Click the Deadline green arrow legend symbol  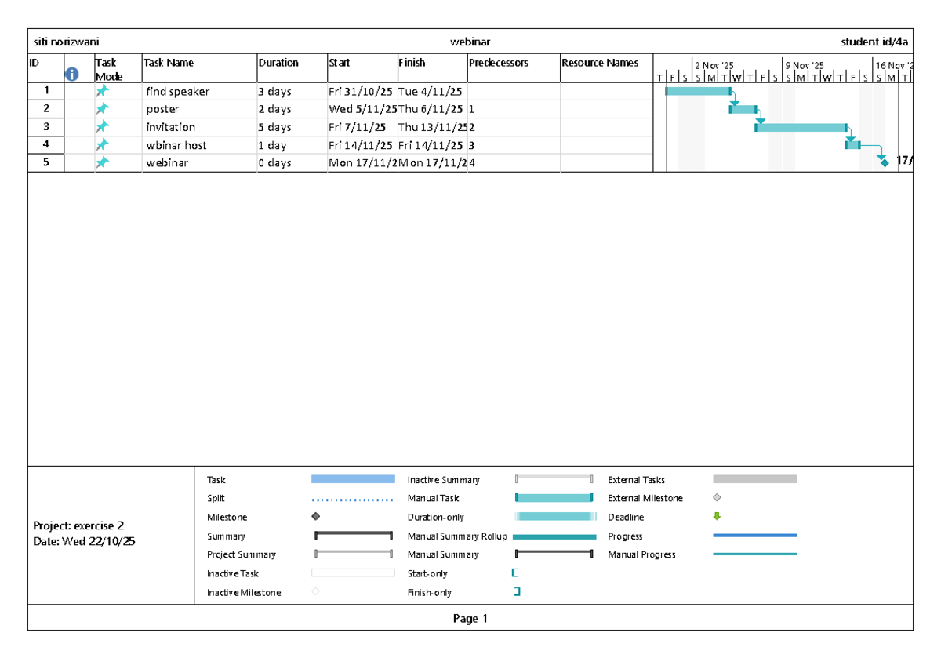click(717, 517)
